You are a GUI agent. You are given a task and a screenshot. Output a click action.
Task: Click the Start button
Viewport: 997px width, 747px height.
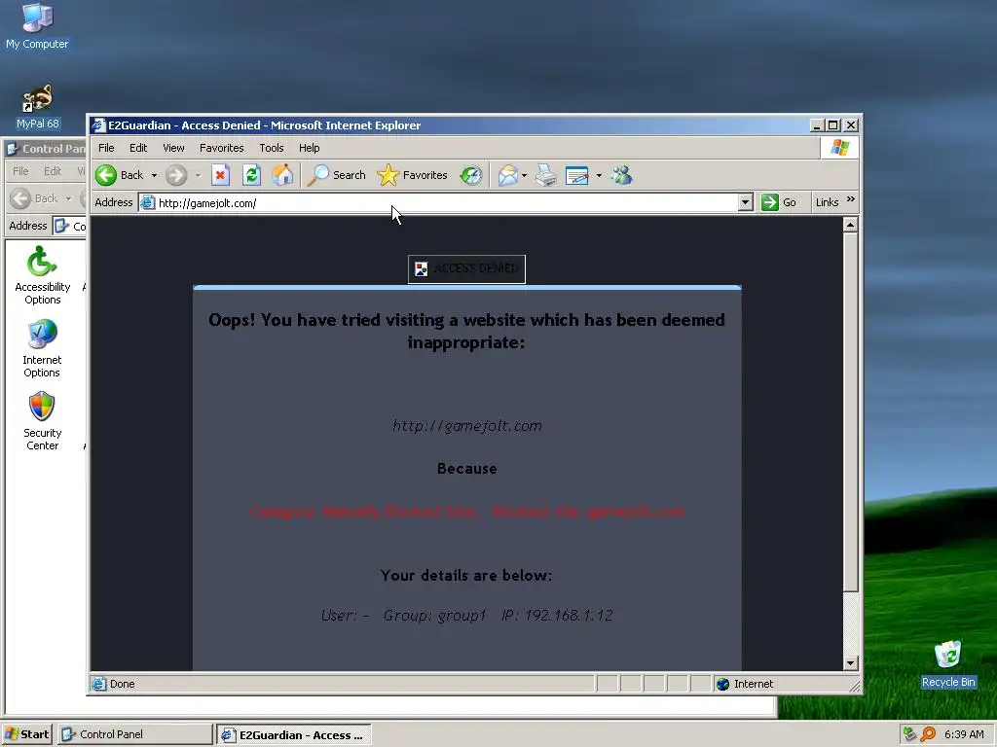26,734
